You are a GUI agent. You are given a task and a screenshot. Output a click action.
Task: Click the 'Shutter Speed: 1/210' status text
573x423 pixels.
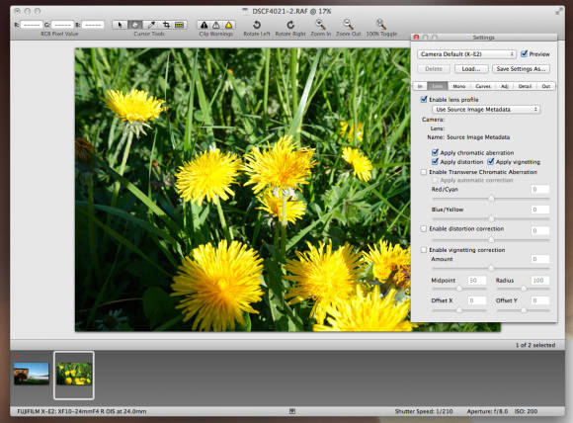click(x=424, y=411)
